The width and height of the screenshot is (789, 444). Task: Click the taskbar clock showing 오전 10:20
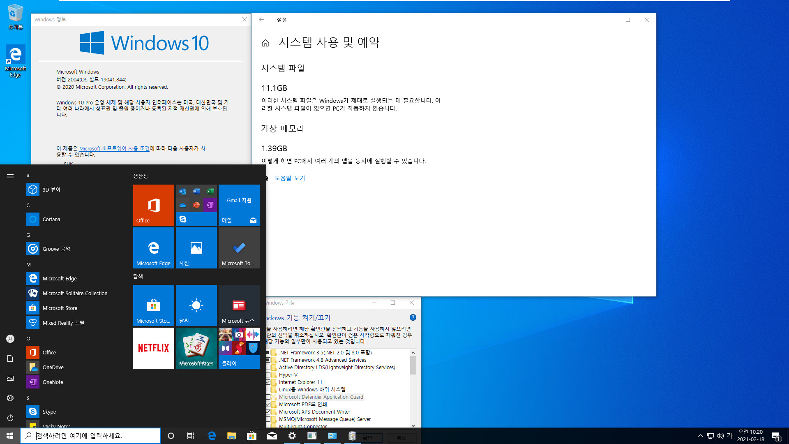click(751, 436)
